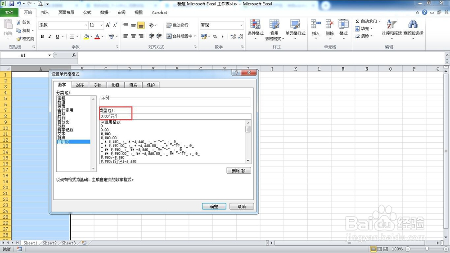Click Wrap Text (自动换行) button
Image resolution: width=450 pixels, height=253 pixels.
point(177,25)
